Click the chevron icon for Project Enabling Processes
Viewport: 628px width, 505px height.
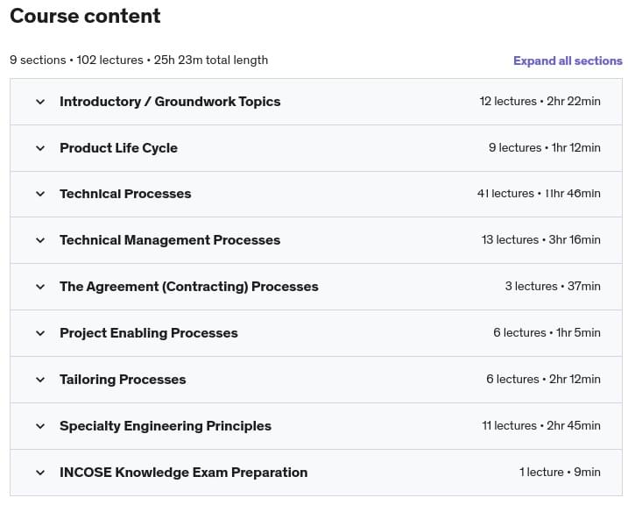(x=39, y=333)
